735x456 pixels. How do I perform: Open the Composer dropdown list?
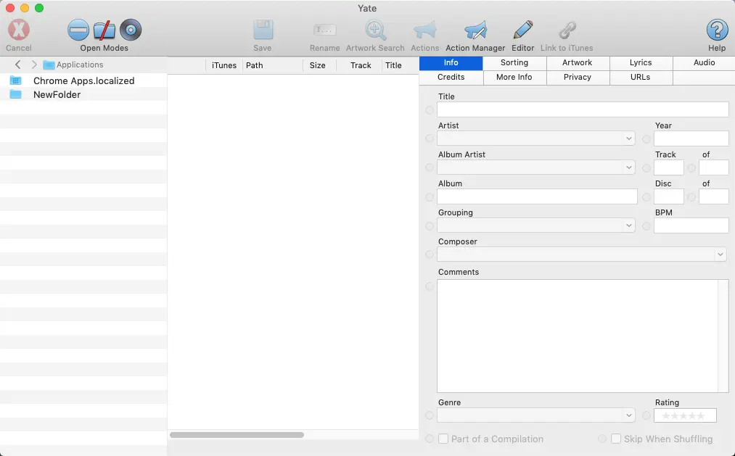click(x=720, y=254)
